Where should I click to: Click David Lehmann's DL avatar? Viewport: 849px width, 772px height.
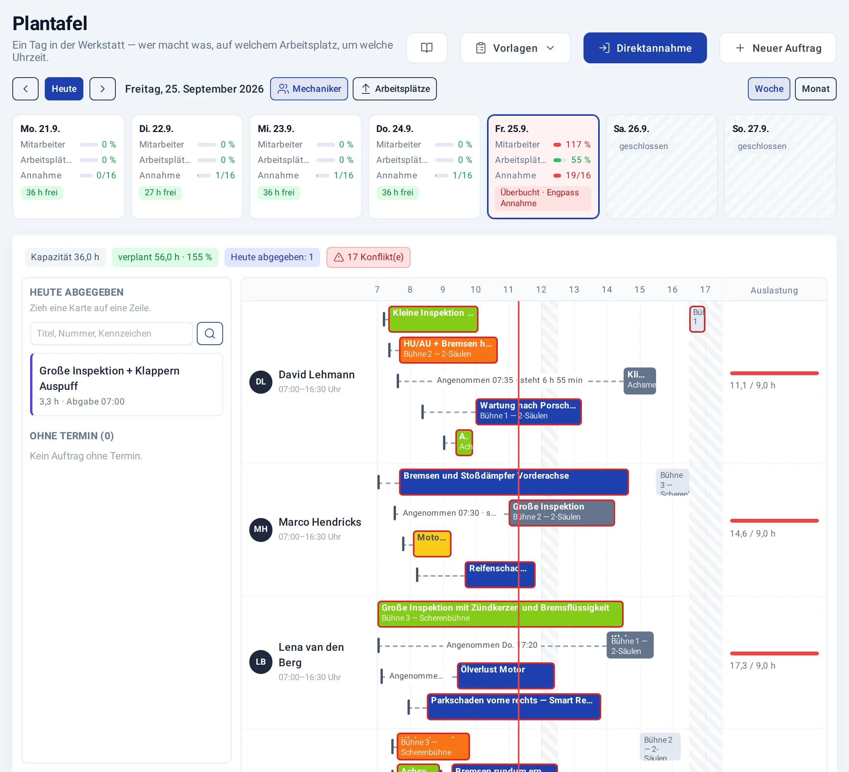(260, 382)
